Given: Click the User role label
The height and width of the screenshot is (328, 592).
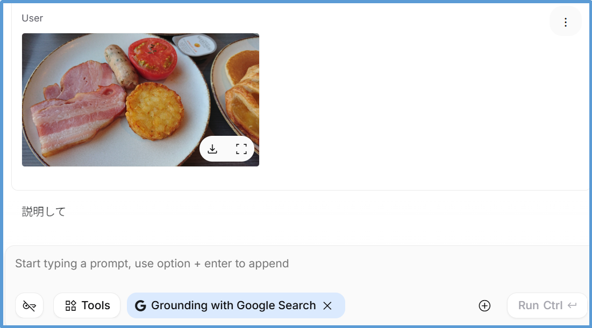Looking at the screenshot, I should point(32,18).
